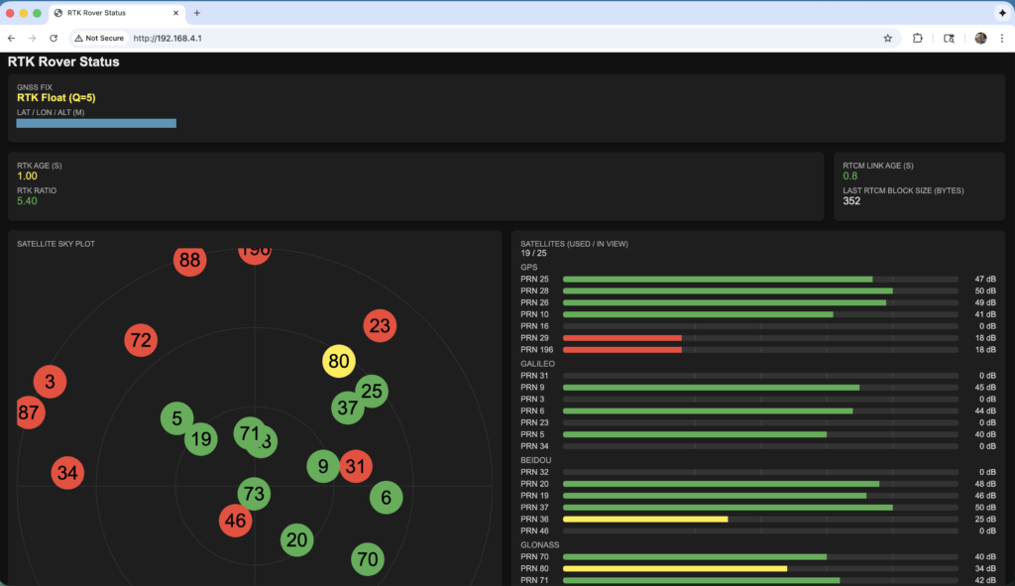1015x586 pixels.
Task: Go back using the browser back arrow
Action: pos(11,38)
